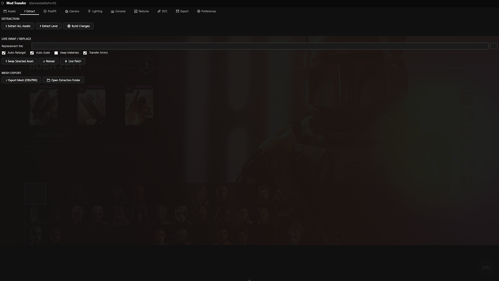
Task: Show the Console tab
Action: pos(118,11)
